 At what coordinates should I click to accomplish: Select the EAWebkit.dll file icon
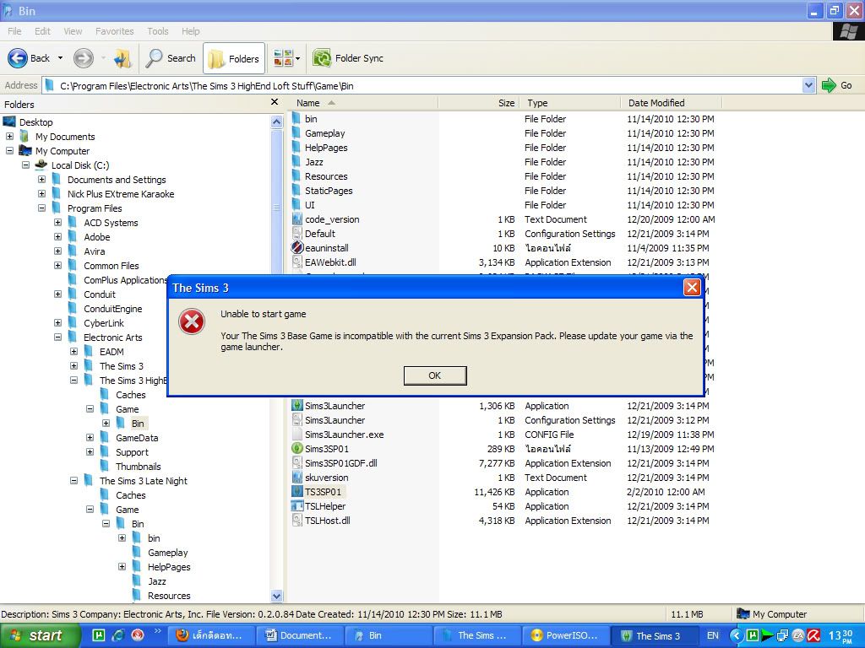pyautogui.click(x=296, y=262)
